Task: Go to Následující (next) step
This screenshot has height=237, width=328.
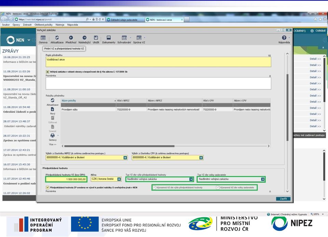Action: (x=84, y=40)
